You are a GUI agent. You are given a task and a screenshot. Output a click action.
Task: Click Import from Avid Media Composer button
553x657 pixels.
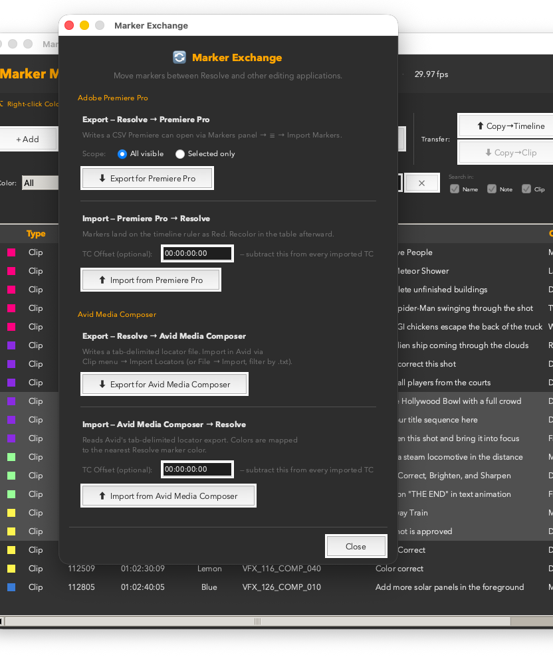(169, 496)
